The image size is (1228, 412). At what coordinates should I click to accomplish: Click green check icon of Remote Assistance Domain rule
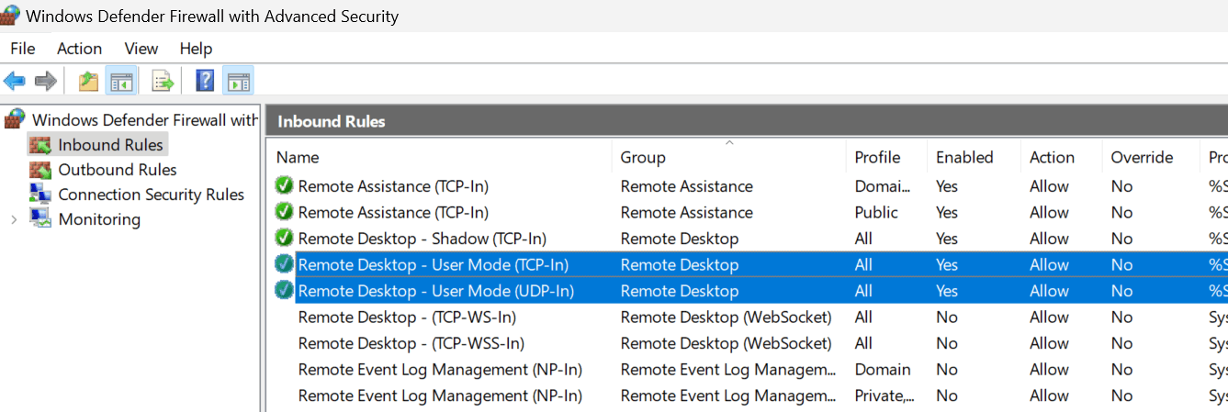284,185
